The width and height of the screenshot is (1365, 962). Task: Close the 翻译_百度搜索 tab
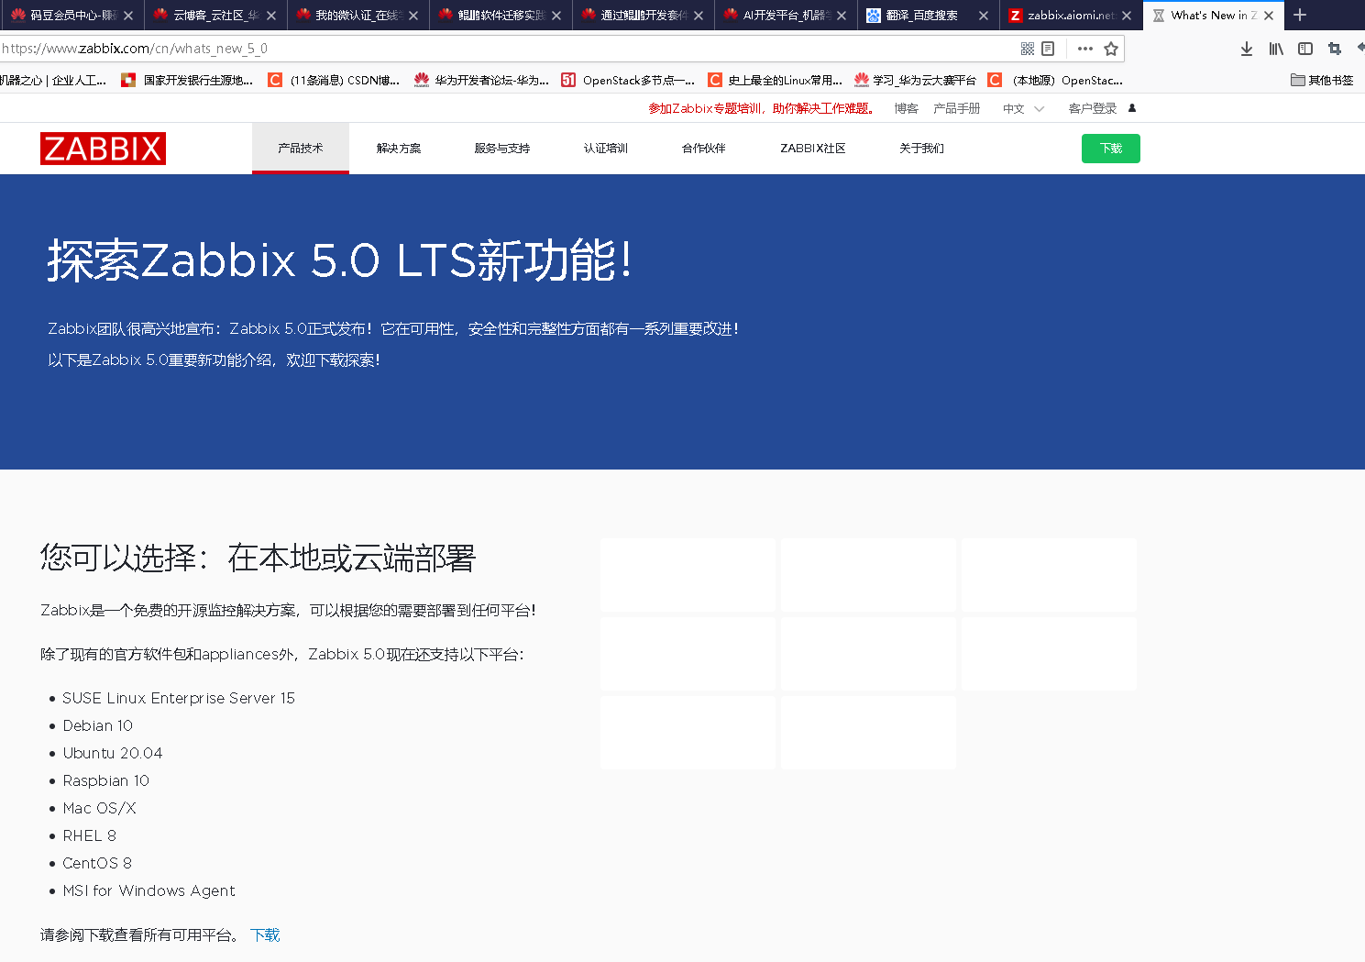(x=984, y=16)
